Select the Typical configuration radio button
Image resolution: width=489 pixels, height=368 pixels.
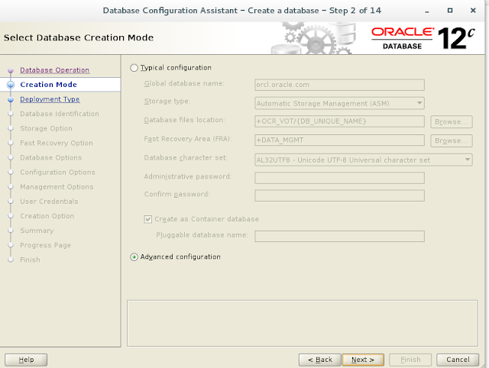coord(134,68)
